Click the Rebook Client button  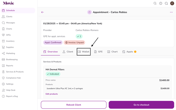[x=74, y=105]
